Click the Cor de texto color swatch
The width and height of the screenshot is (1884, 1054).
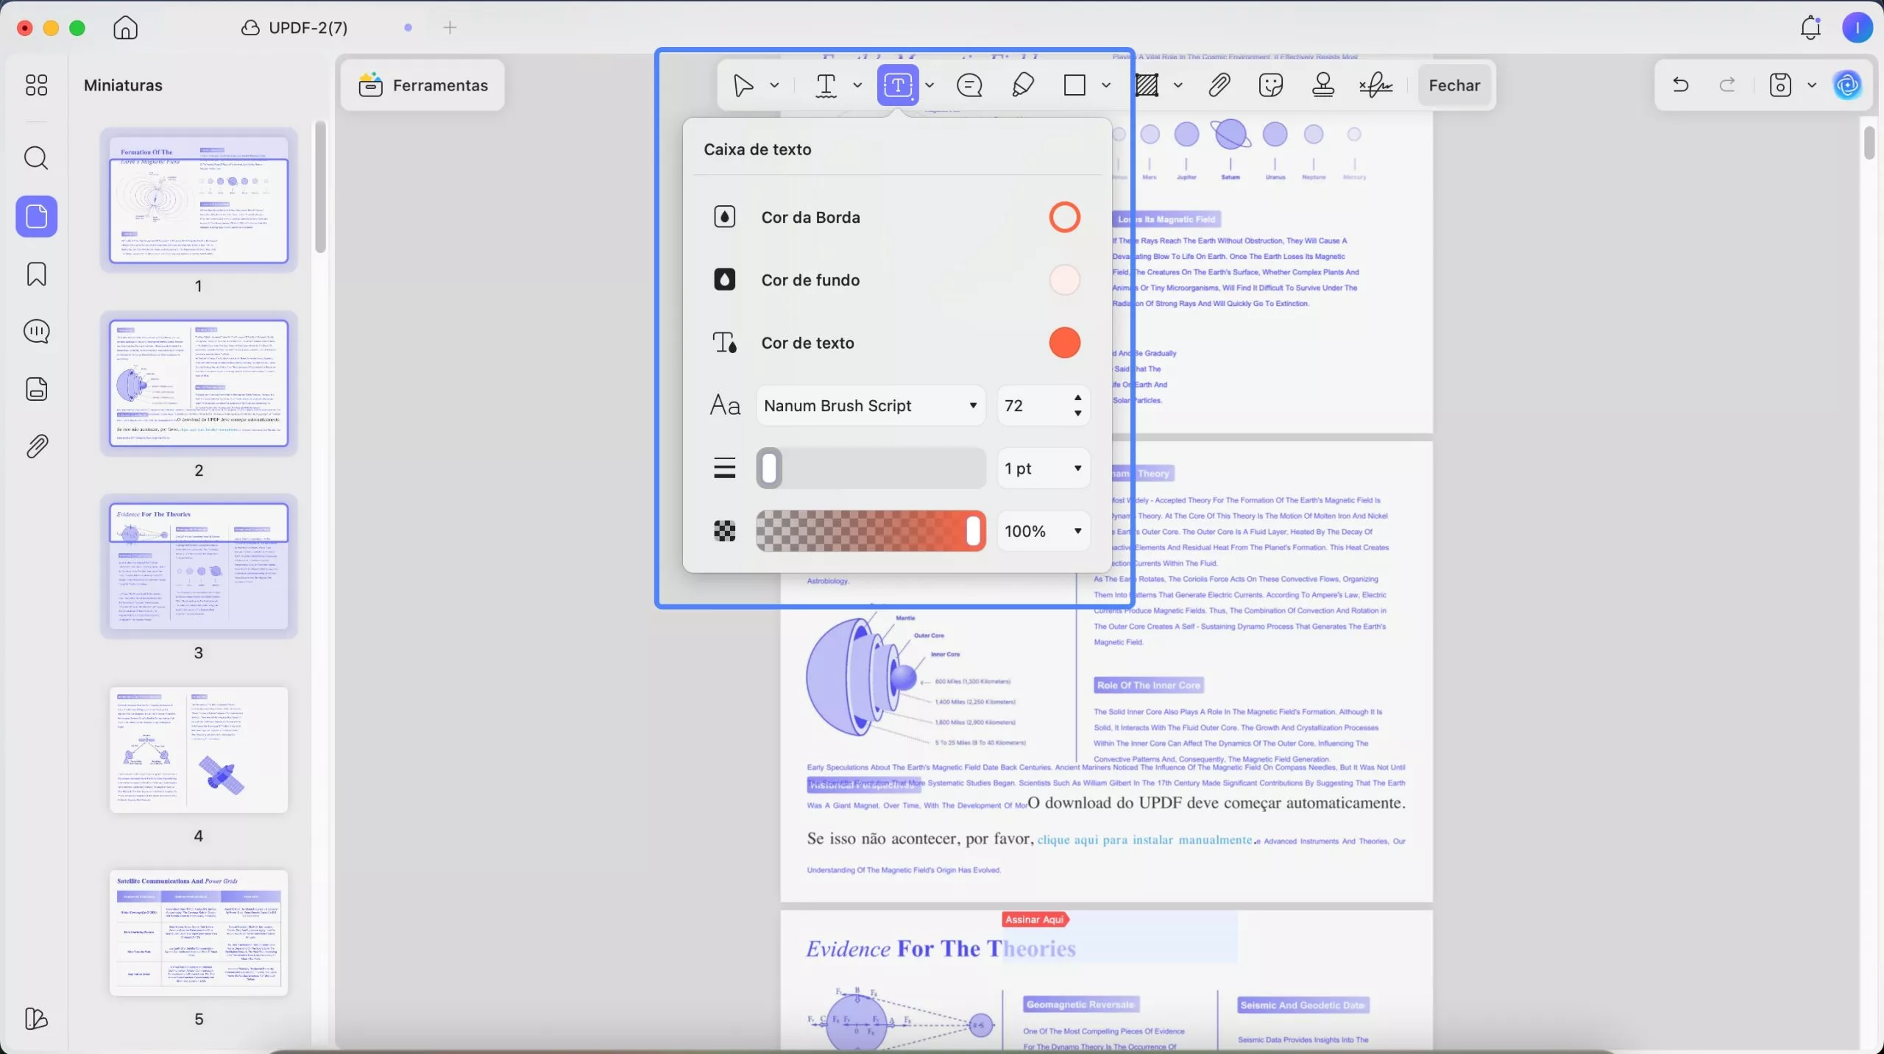pos(1064,343)
